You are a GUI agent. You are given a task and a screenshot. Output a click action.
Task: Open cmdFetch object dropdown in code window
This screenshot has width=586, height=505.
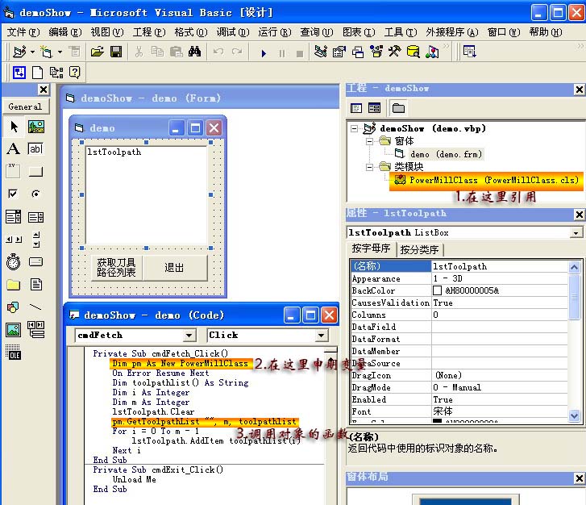click(189, 336)
